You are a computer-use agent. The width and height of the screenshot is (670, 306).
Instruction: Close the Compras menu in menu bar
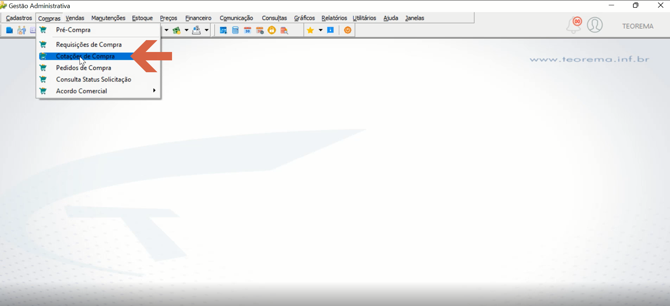click(x=49, y=18)
